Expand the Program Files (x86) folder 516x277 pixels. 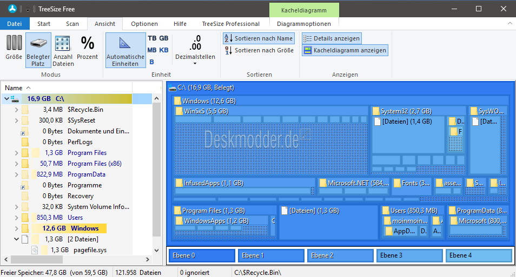[16, 163]
